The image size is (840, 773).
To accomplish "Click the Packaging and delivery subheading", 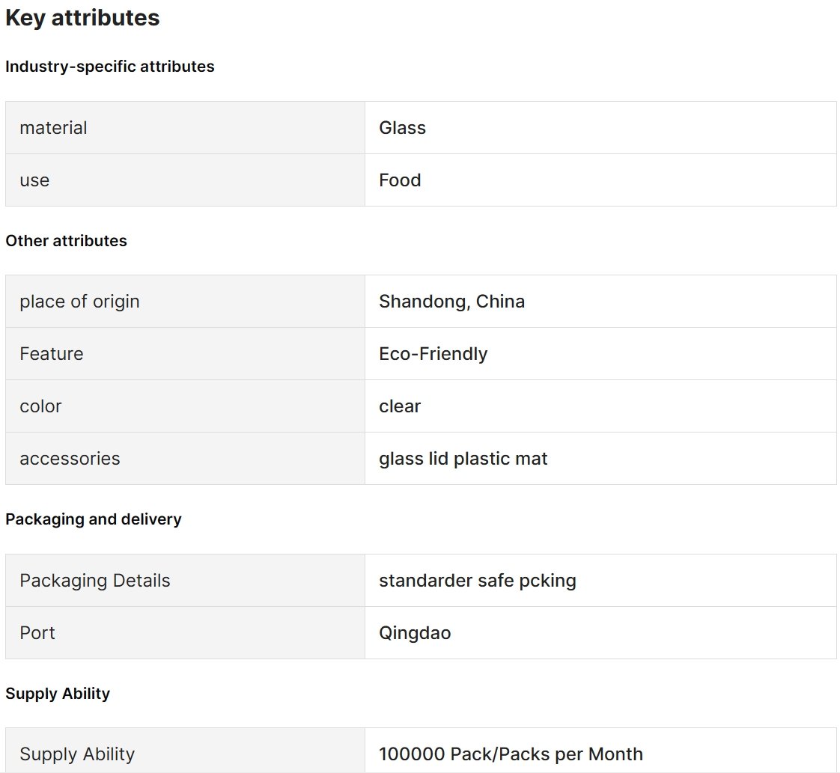I will coord(94,519).
